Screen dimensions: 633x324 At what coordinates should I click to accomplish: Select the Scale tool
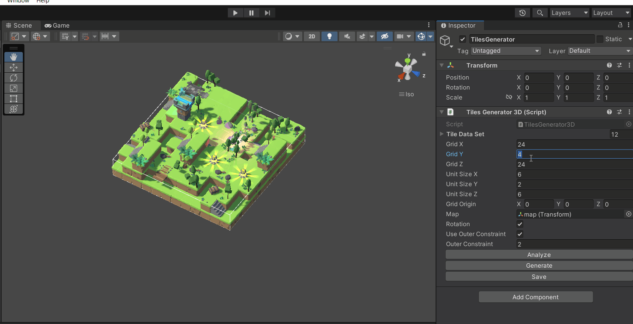click(x=14, y=88)
